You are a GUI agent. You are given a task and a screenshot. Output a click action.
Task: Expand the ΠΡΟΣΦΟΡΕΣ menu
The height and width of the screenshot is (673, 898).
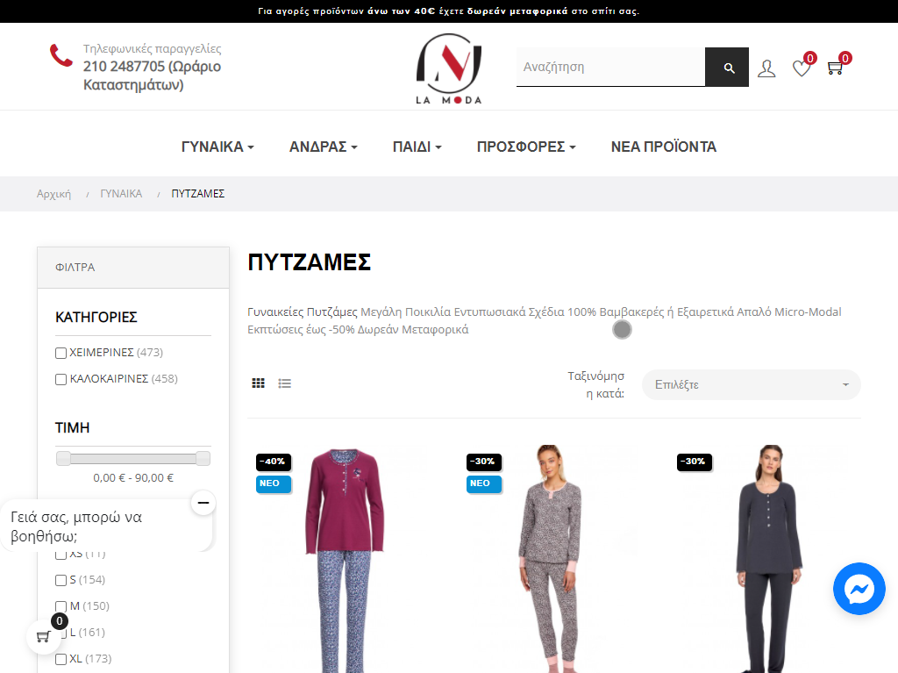pyautogui.click(x=525, y=147)
